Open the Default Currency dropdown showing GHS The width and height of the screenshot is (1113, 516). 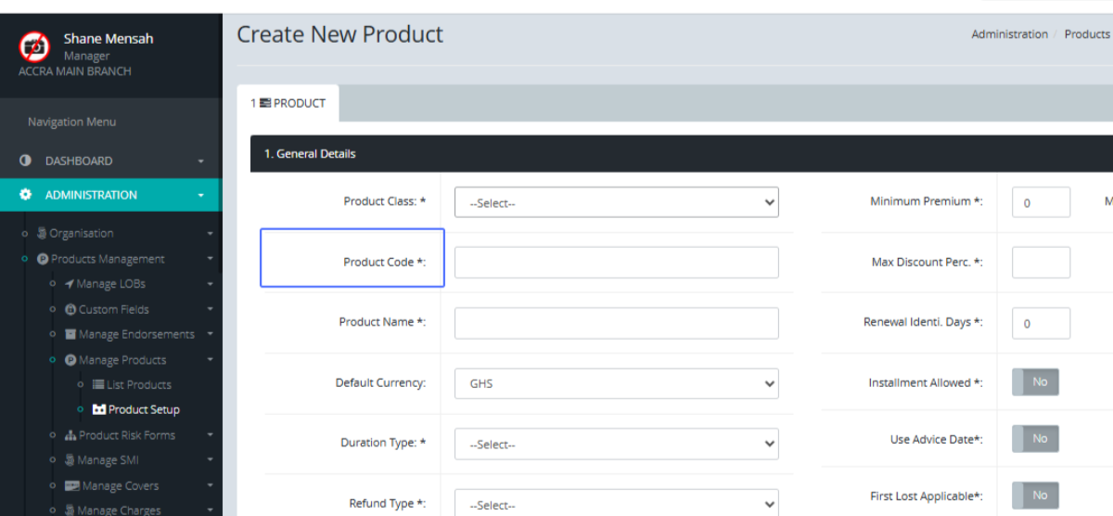pyautogui.click(x=616, y=383)
